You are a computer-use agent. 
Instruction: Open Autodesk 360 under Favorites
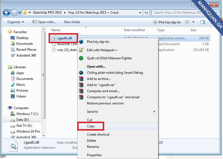23,55
